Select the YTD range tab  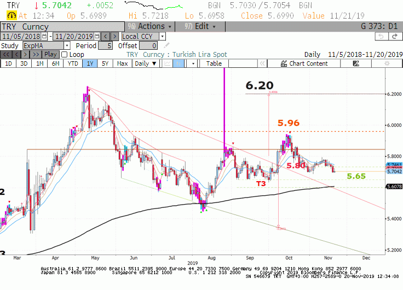(73, 63)
